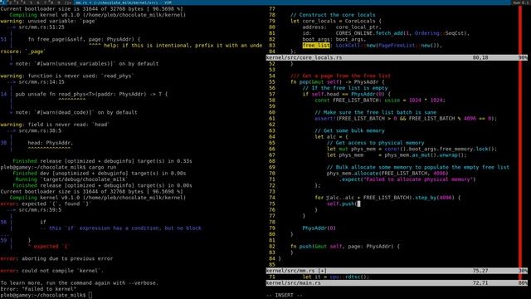Click 'const FREE_LIST_BATCH: usize = 1024 * 1024;'
The image size is (531, 299).
[380, 100]
